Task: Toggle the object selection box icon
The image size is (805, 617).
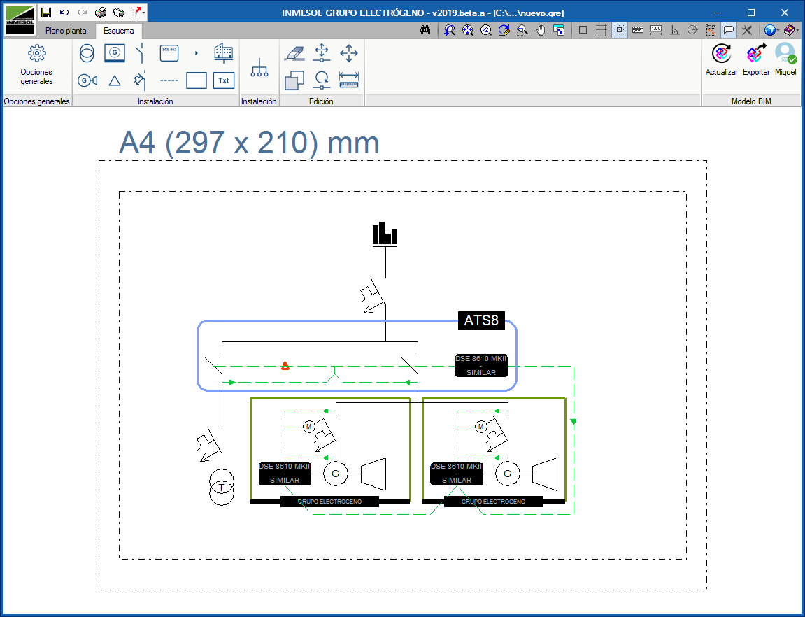Action: click(x=711, y=30)
